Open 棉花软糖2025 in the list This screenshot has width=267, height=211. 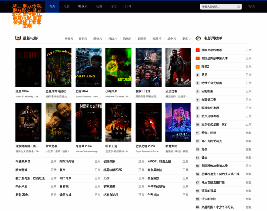(x=112, y=170)
